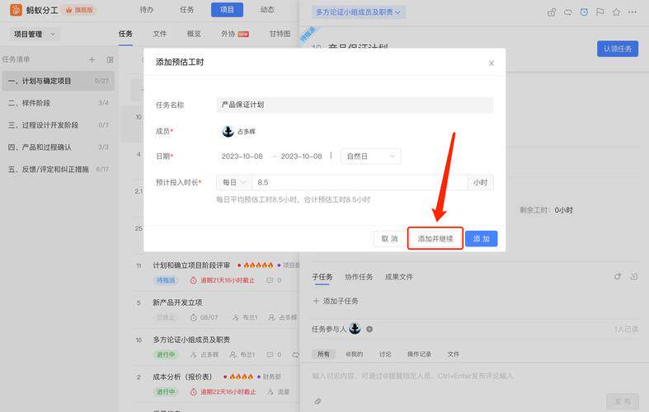Open the 自然日 day-type dropdown
The width and height of the screenshot is (649, 412).
point(370,157)
